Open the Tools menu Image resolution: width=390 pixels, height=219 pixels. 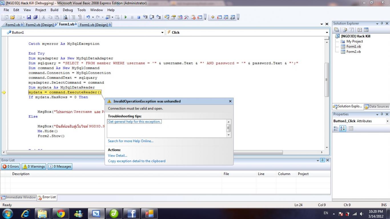click(81, 10)
